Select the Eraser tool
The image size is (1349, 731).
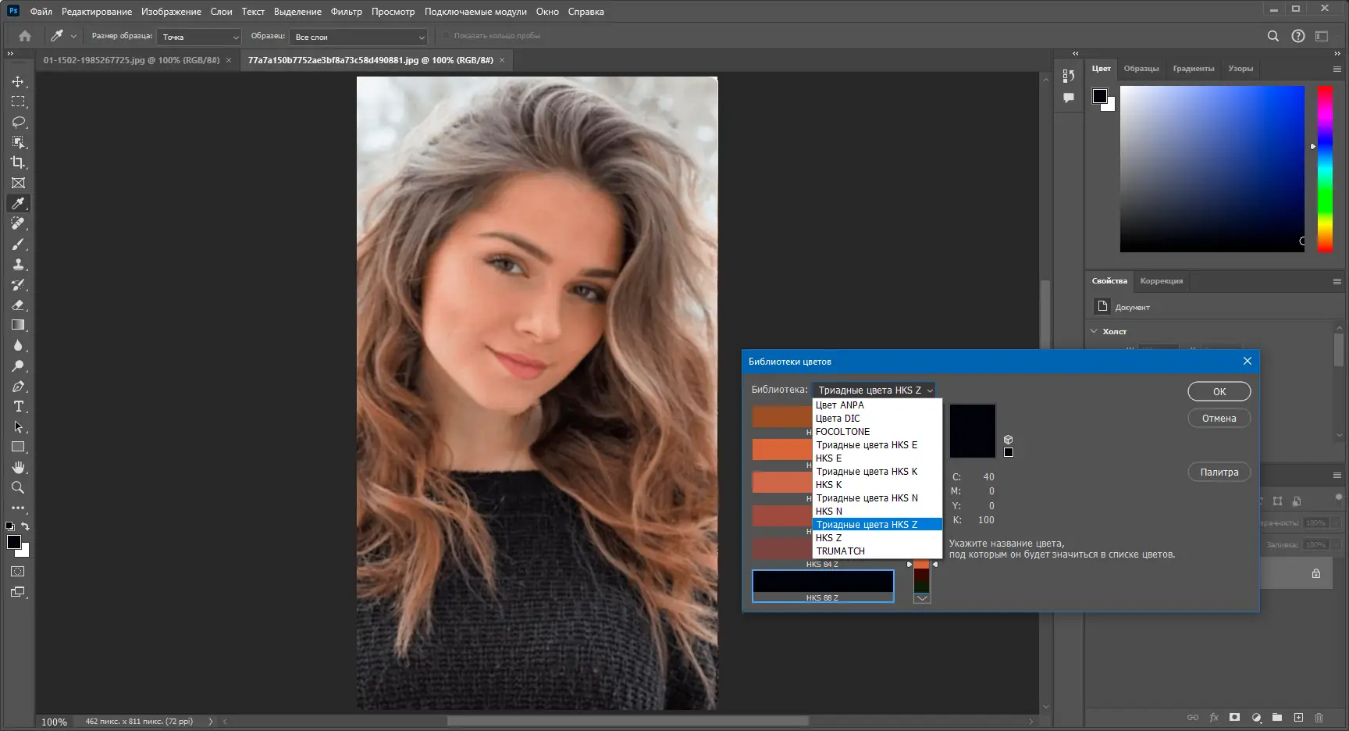(x=18, y=305)
